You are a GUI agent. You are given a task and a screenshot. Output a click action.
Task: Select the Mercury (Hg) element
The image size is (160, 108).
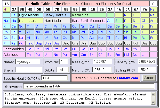point(102,38)
